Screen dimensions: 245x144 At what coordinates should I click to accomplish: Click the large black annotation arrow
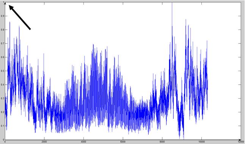click(19, 17)
